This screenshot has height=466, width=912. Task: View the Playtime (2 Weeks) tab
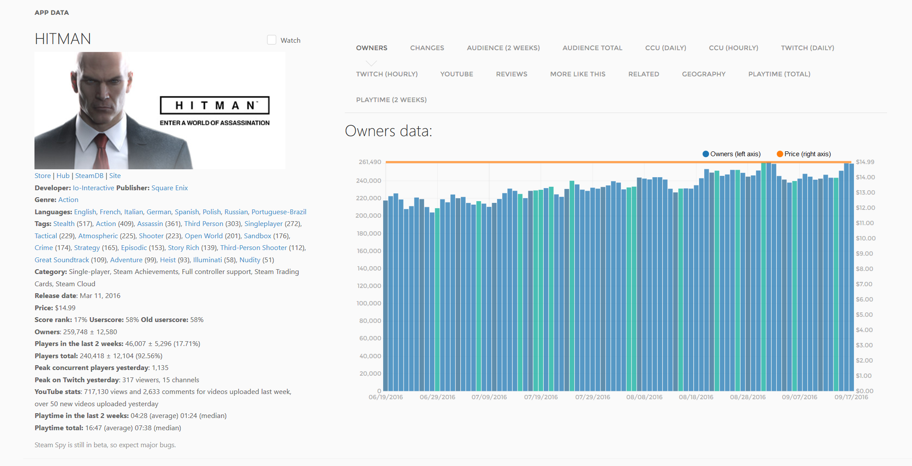(391, 100)
